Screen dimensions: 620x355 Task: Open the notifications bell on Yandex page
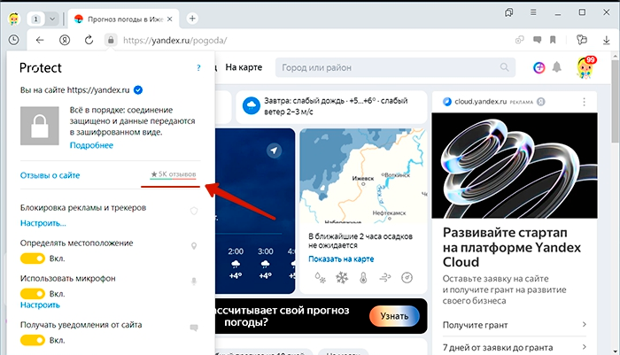pyautogui.click(x=557, y=67)
